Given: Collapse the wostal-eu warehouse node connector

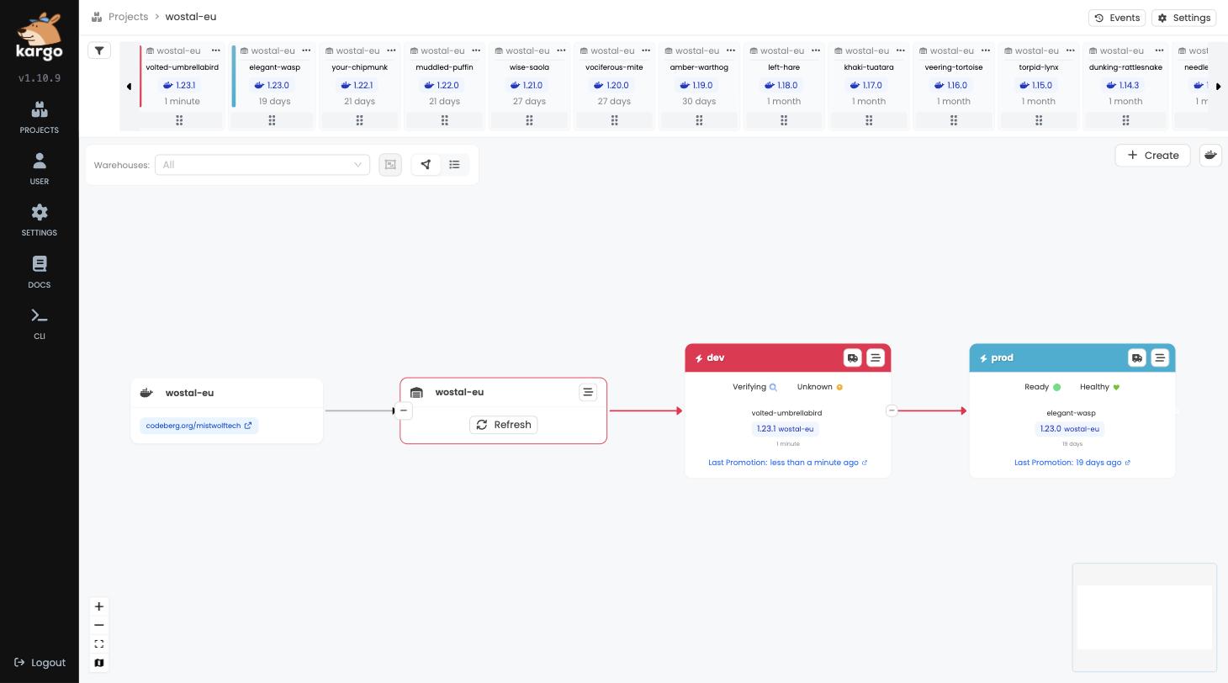Looking at the screenshot, I should coord(404,410).
